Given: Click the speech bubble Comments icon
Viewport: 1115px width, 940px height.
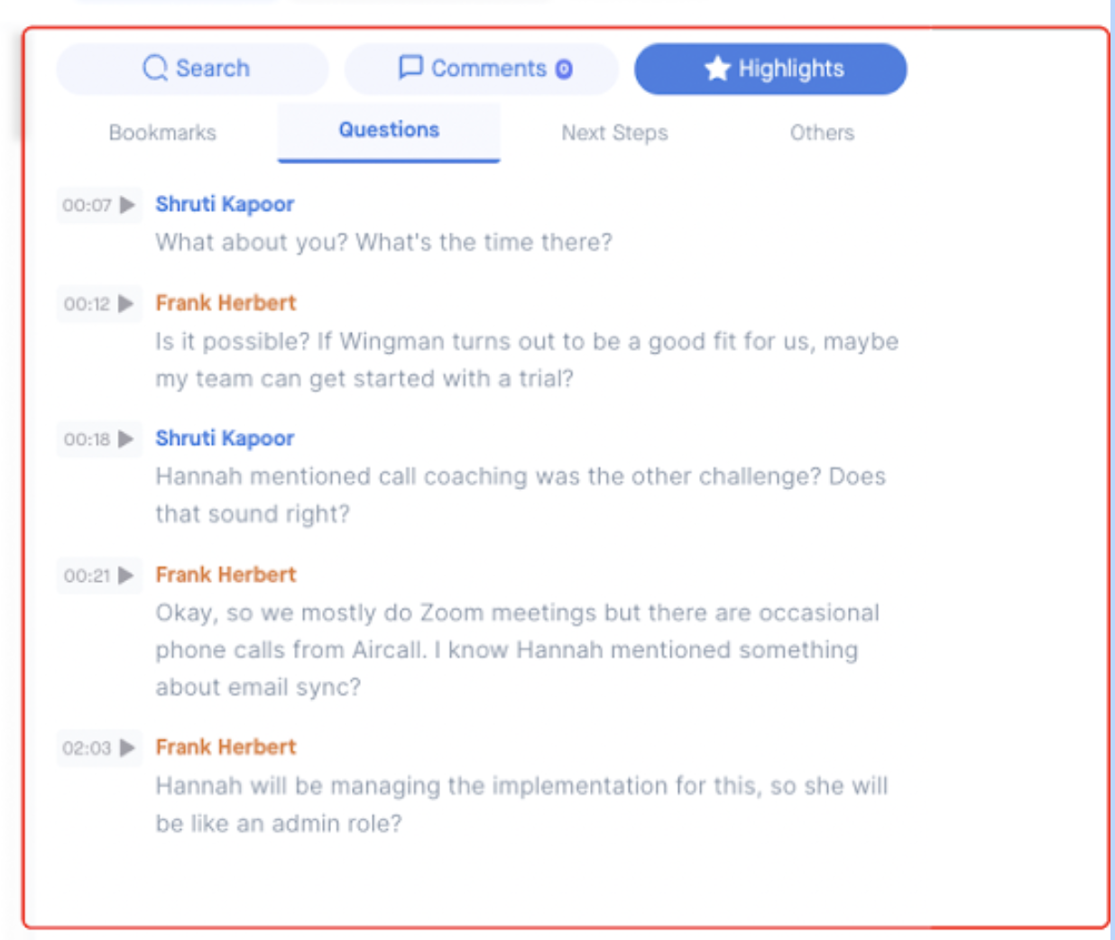Looking at the screenshot, I should (x=410, y=68).
